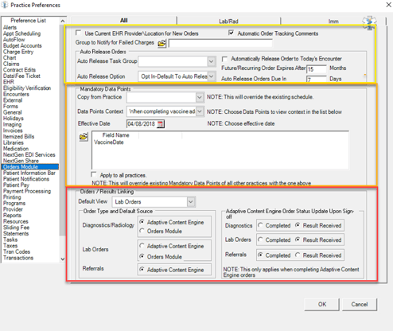Select Sliding Fee preference

pos(16,228)
